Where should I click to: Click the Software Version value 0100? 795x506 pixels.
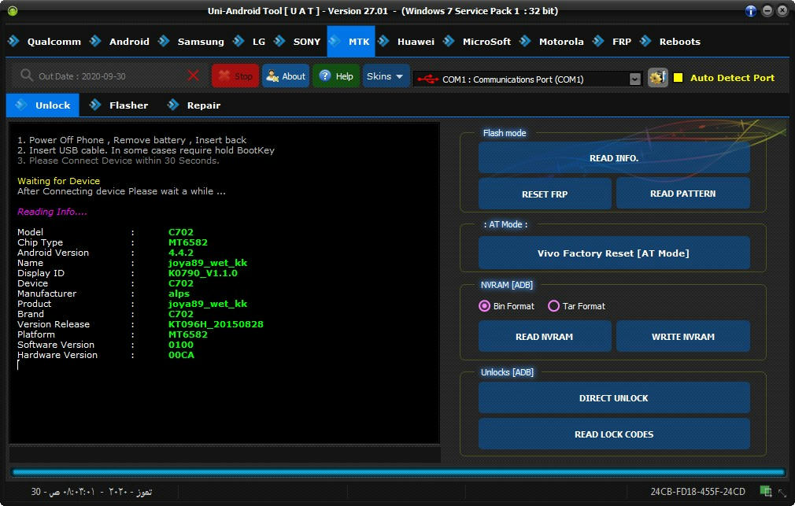(x=180, y=345)
